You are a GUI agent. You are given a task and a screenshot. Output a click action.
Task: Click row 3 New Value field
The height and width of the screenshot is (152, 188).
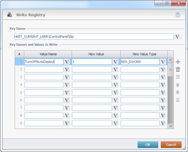[92, 77]
